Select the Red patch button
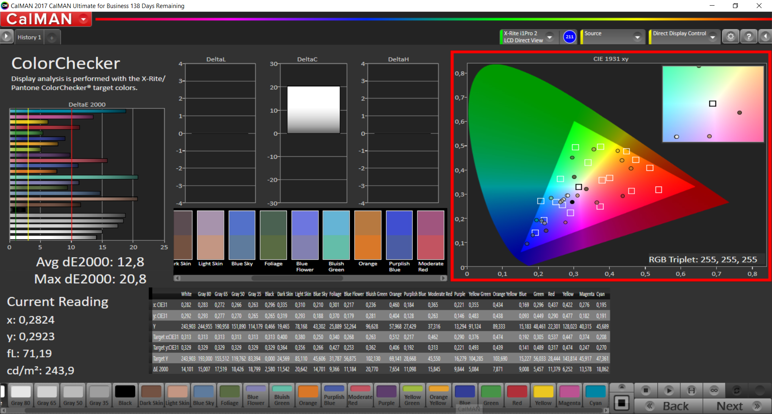This screenshot has height=414, width=772. click(x=517, y=396)
